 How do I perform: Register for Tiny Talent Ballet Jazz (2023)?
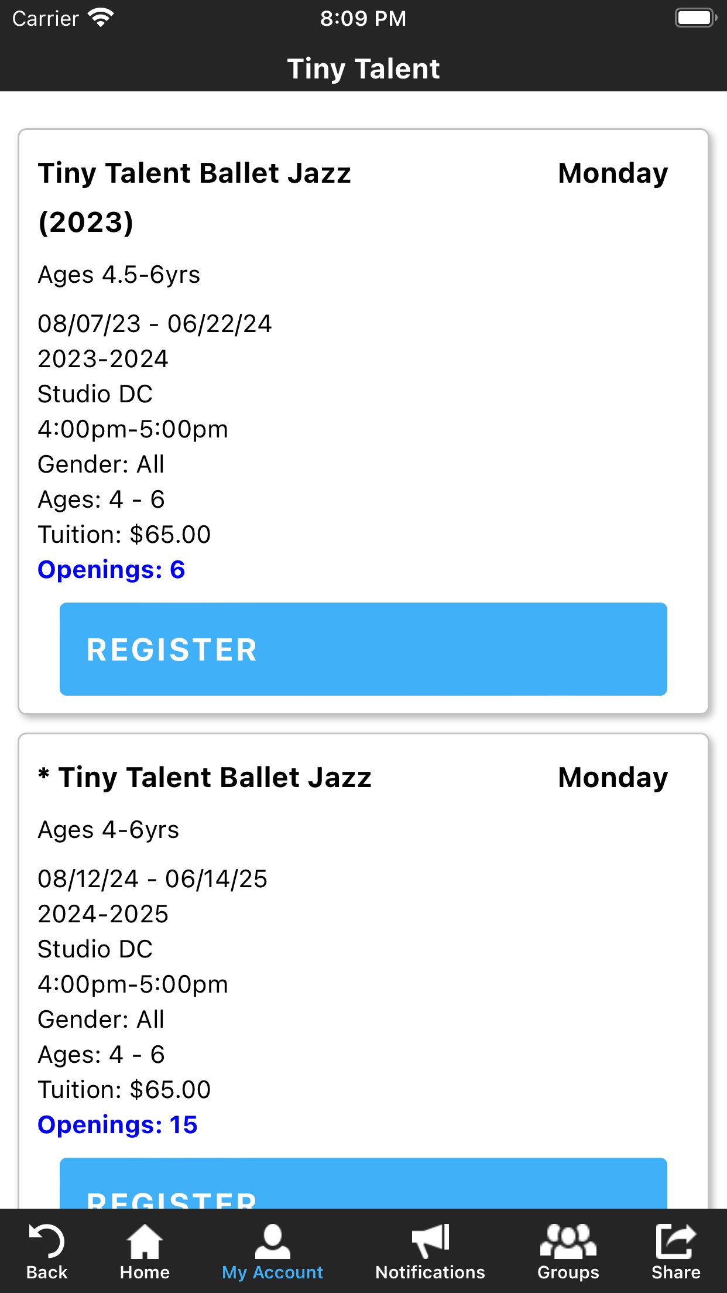pos(363,649)
